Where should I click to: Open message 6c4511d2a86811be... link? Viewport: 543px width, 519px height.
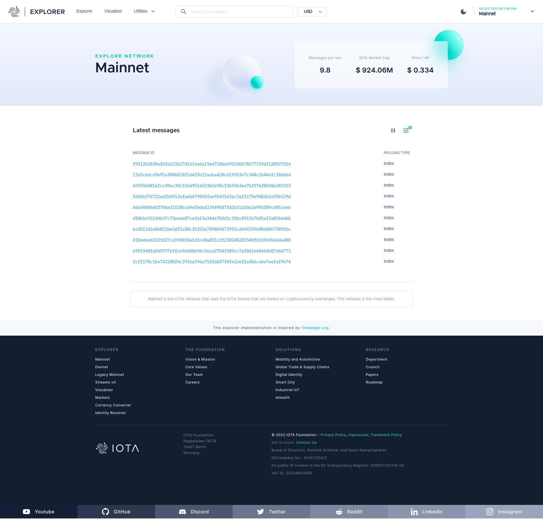pos(212,229)
